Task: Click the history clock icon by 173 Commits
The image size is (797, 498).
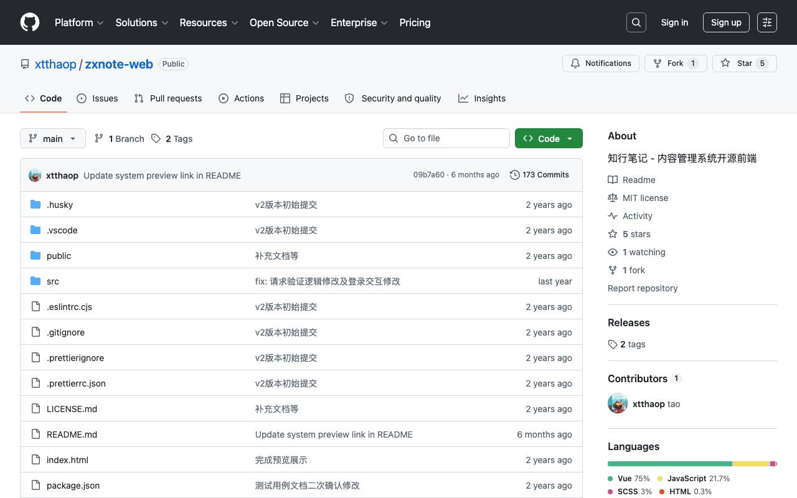Action: point(515,175)
